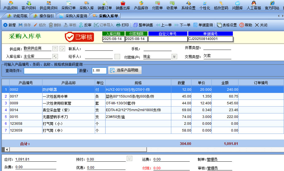Open 产品资料 from top toolbar
This screenshot has width=284, height=171.
point(11,5)
